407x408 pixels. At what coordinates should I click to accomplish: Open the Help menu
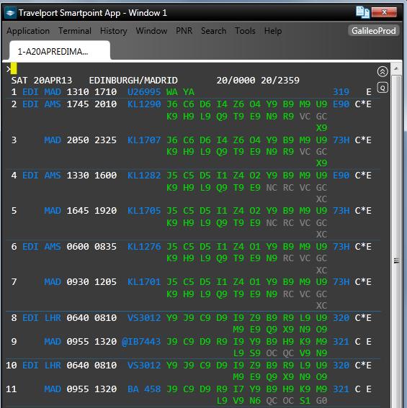coord(273,31)
